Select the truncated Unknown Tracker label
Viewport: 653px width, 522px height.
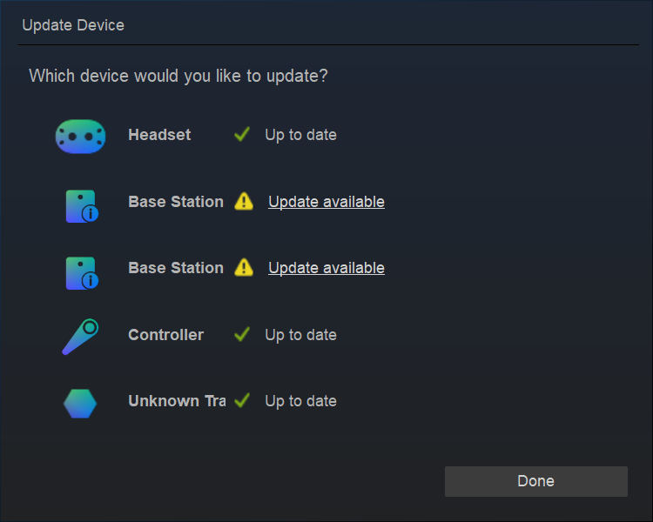(177, 401)
